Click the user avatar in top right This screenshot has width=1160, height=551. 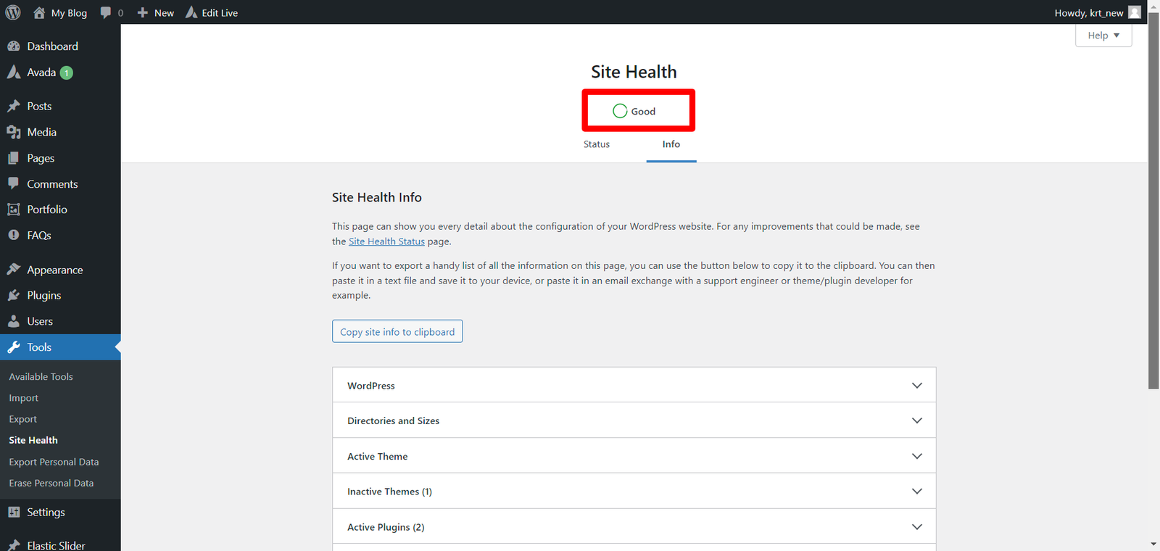point(1135,12)
